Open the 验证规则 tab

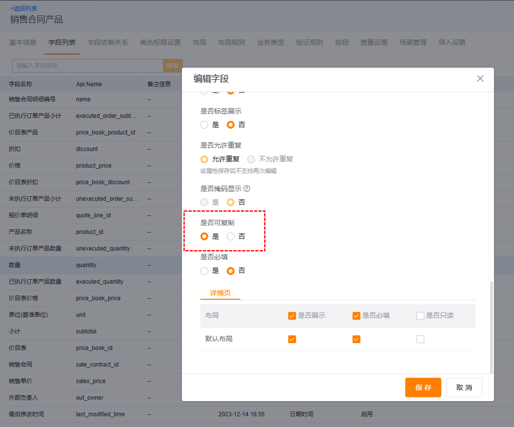point(310,43)
